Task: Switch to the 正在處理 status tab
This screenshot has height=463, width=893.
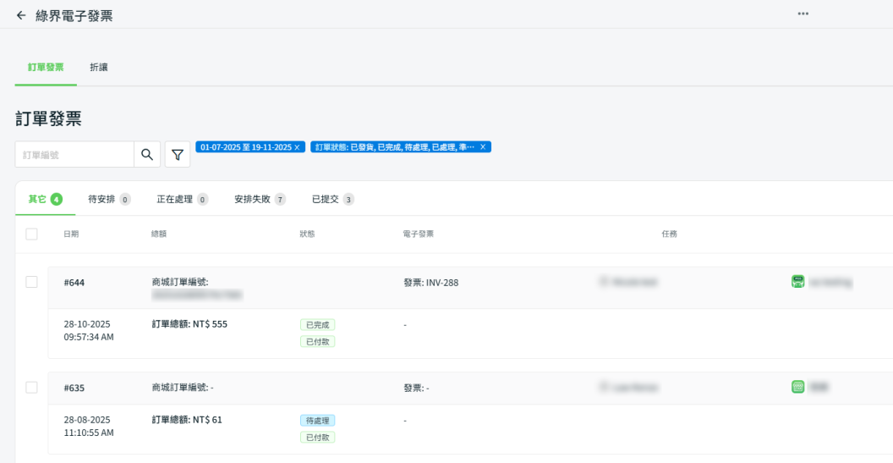Action: click(182, 200)
